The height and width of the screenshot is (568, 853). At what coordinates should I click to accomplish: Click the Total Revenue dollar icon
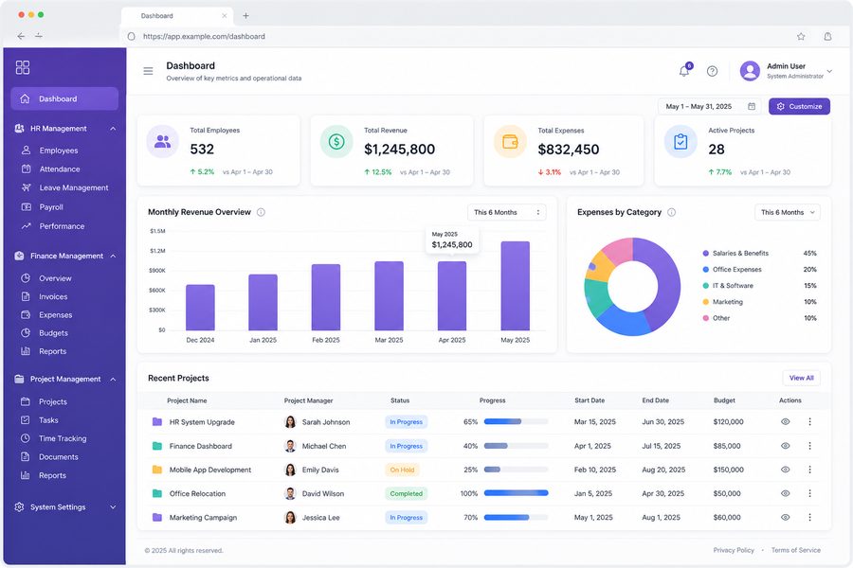(x=336, y=142)
